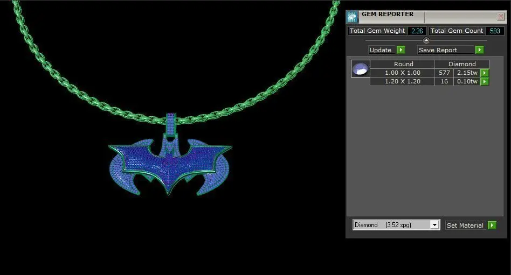Click the pendant bail above the bat
The height and width of the screenshot is (275, 511).
point(171,125)
